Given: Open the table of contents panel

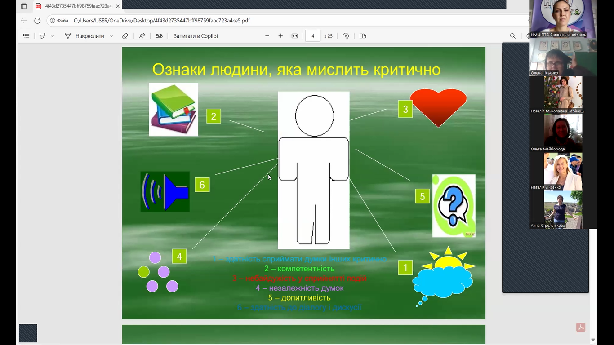Looking at the screenshot, I should coord(26,36).
